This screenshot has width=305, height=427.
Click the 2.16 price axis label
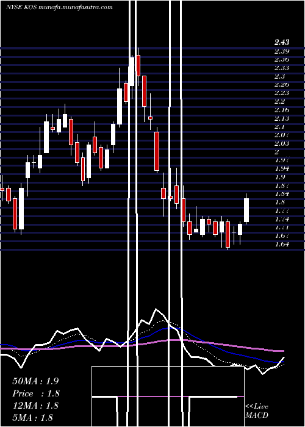pos(282,110)
